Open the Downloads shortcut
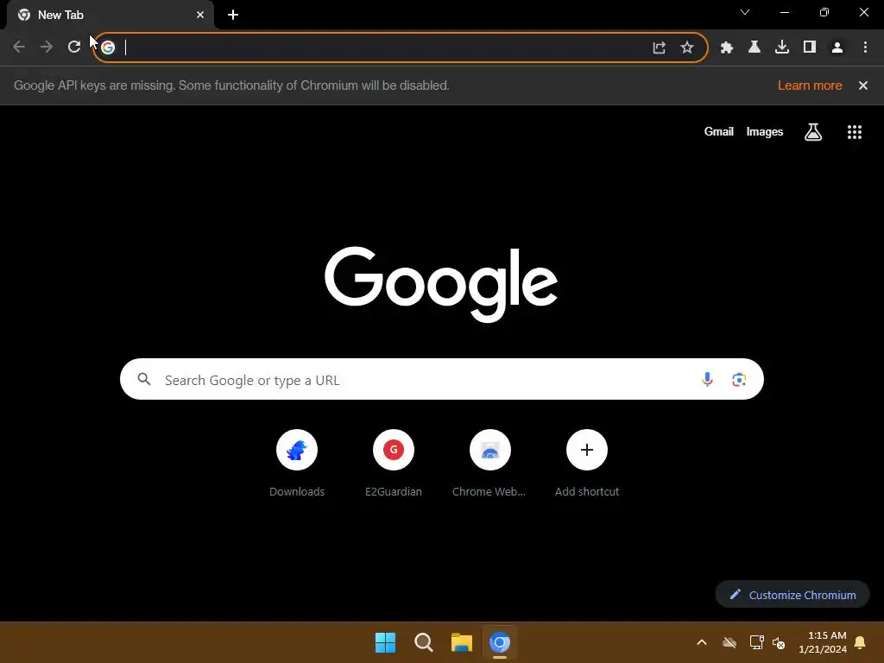884x663 pixels. click(x=297, y=464)
